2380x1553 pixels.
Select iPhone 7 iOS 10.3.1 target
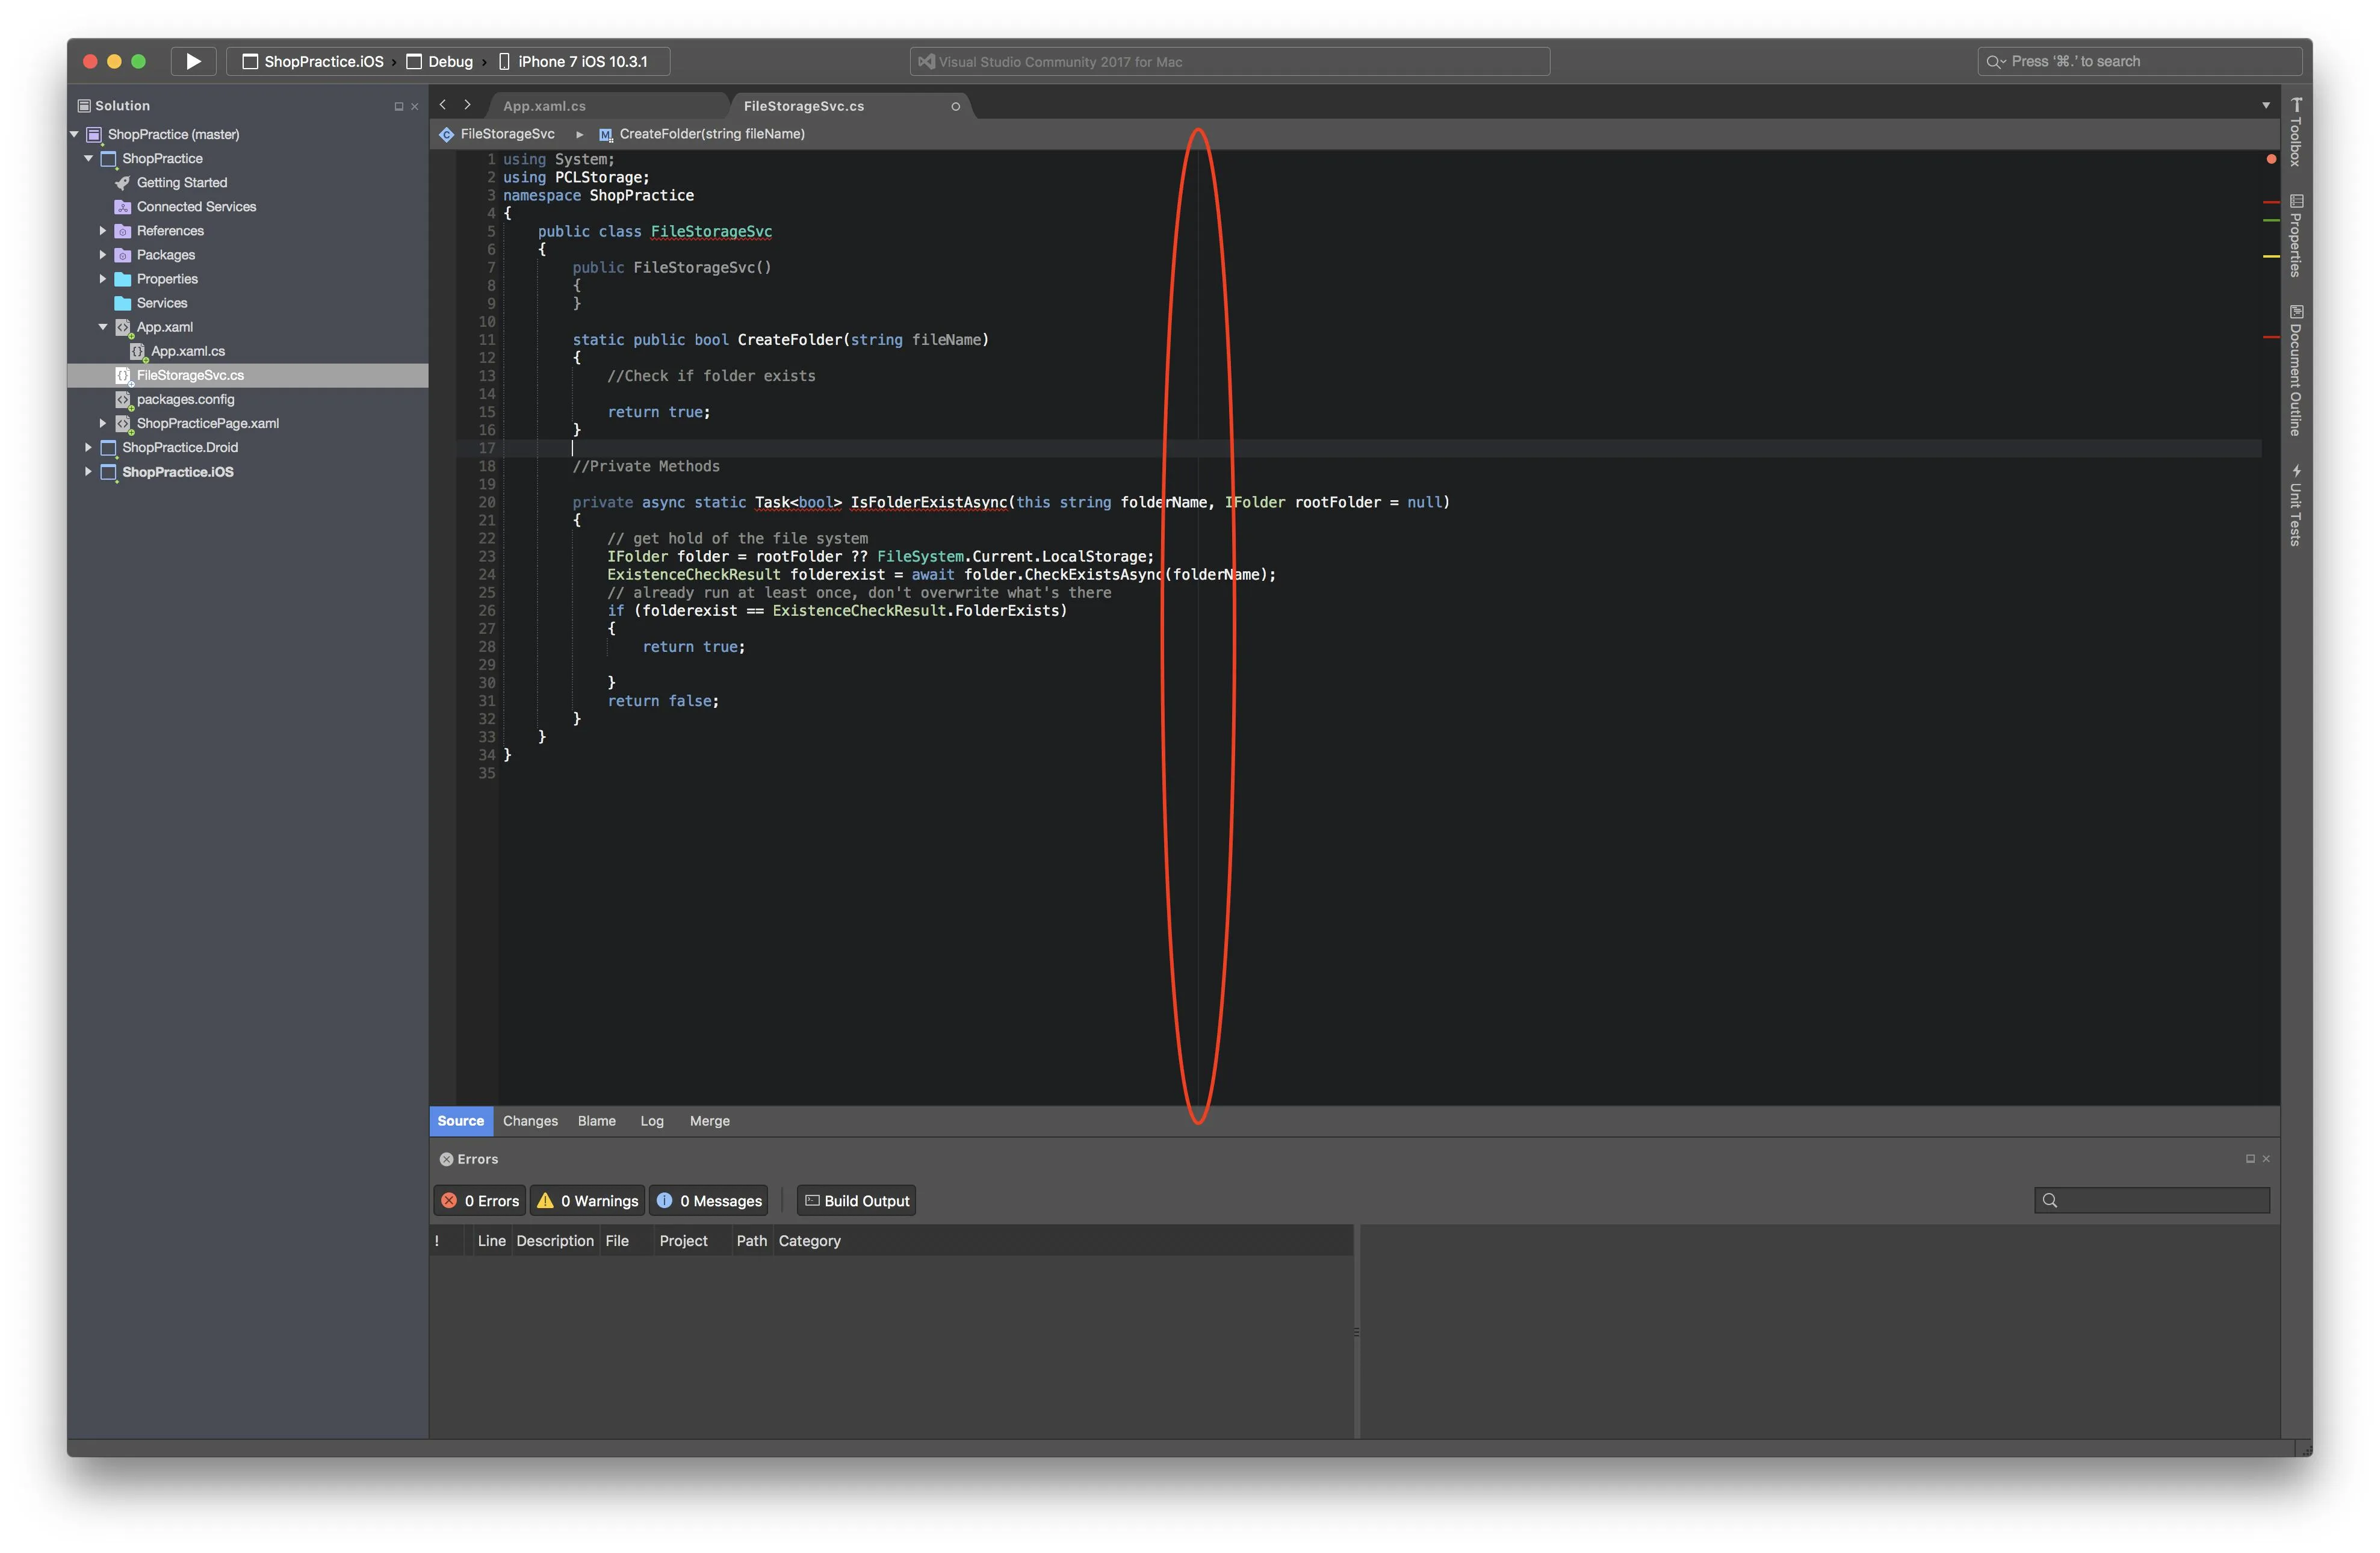582,61
